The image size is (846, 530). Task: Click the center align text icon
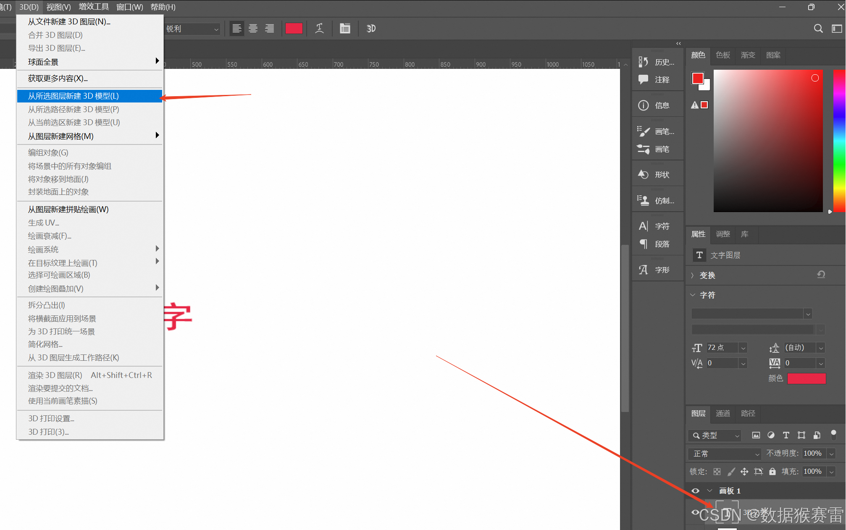point(253,29)
